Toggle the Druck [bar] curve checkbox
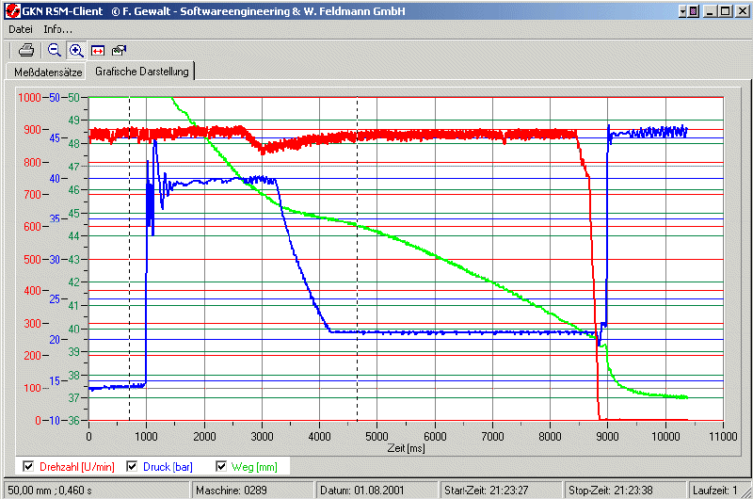Viewport: 753px width, 499px height. 131,466
